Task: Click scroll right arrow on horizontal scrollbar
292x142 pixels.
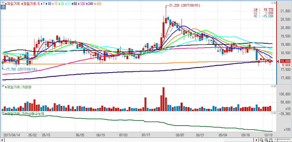Action: 257,140
